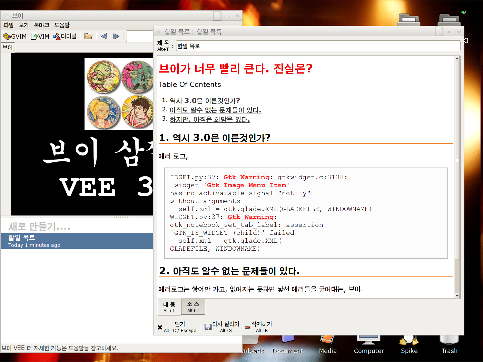483x362 pixels.
Task: Open the 도움말 menu
Action: [x=62, y=25]
